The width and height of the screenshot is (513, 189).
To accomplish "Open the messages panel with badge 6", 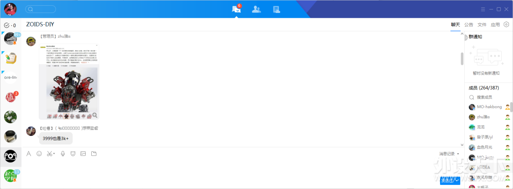I will point(236,9).
